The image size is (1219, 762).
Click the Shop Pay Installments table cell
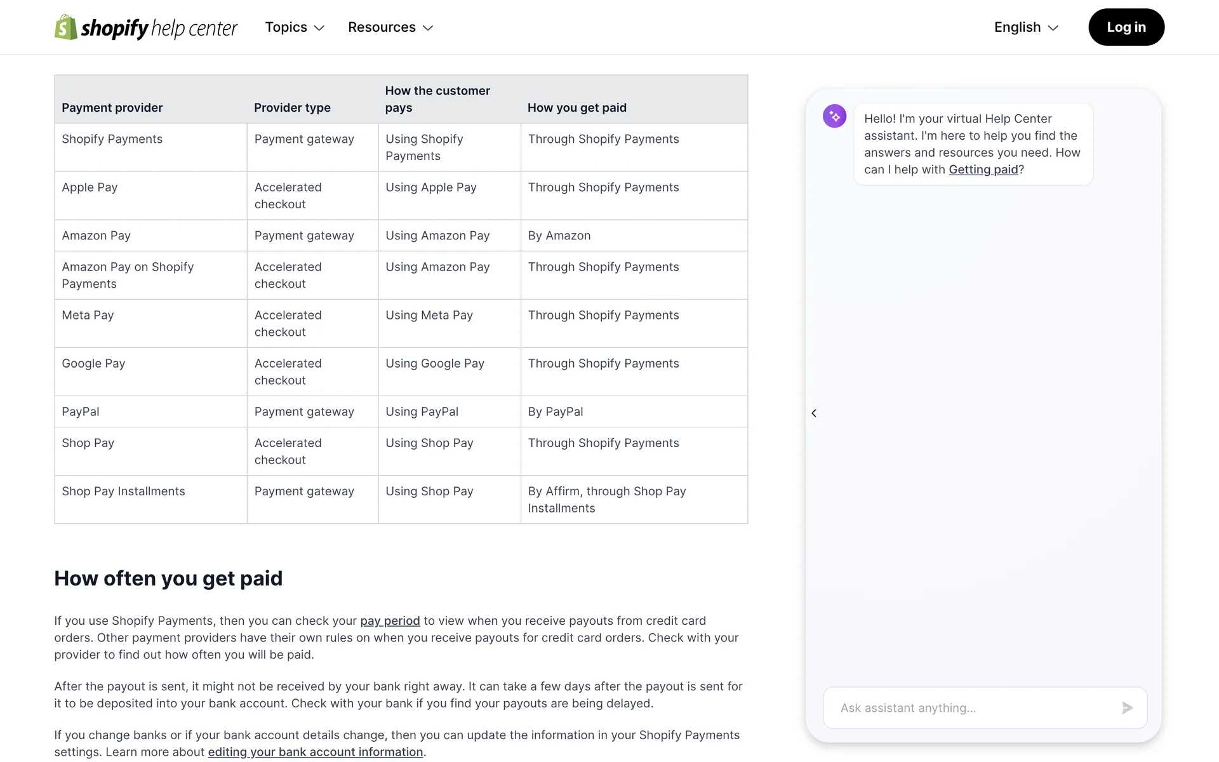(x=124, y=491)
